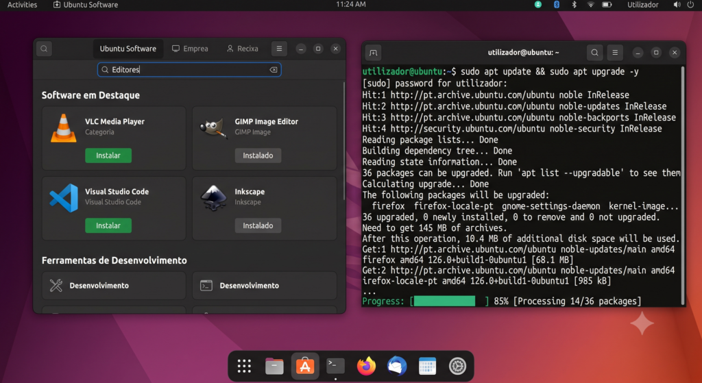This screenshot has height=383, width=702.
Task: Click the terminal window search icon
Action: 594,53
